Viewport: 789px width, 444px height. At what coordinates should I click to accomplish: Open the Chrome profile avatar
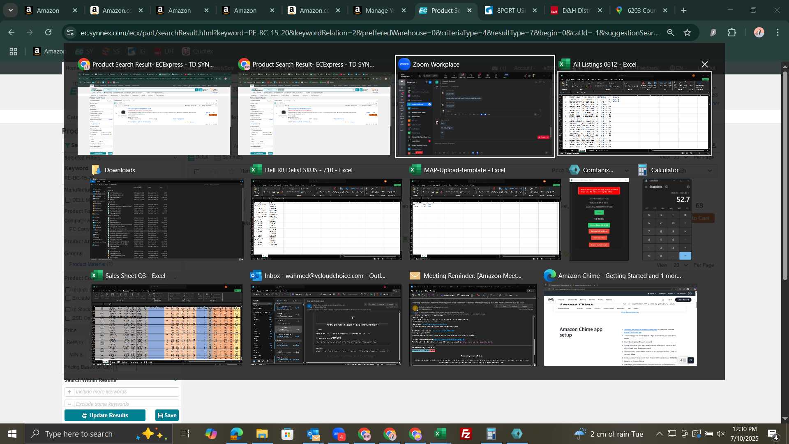(x=759, y=32)
